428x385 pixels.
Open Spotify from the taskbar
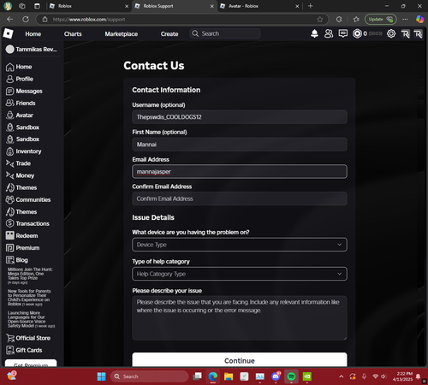[291, 376]
